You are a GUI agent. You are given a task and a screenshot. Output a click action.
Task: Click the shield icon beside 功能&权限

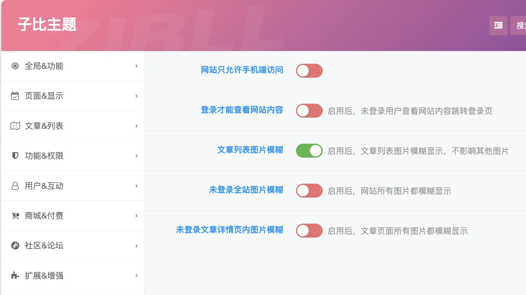15,156
